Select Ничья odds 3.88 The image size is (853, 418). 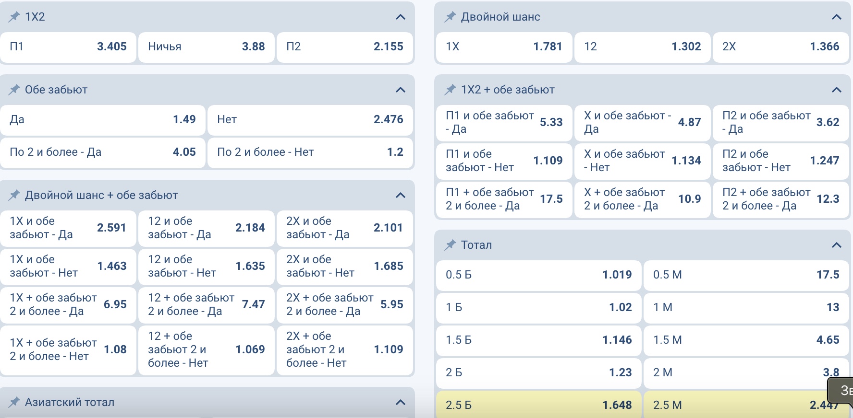tap(206, 47)
